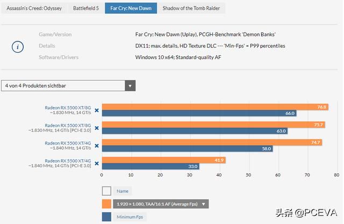Click the blue Minimum Fps legend swatch
The height and width of the screenshot is (224, 344).
[x=106, y=217]
